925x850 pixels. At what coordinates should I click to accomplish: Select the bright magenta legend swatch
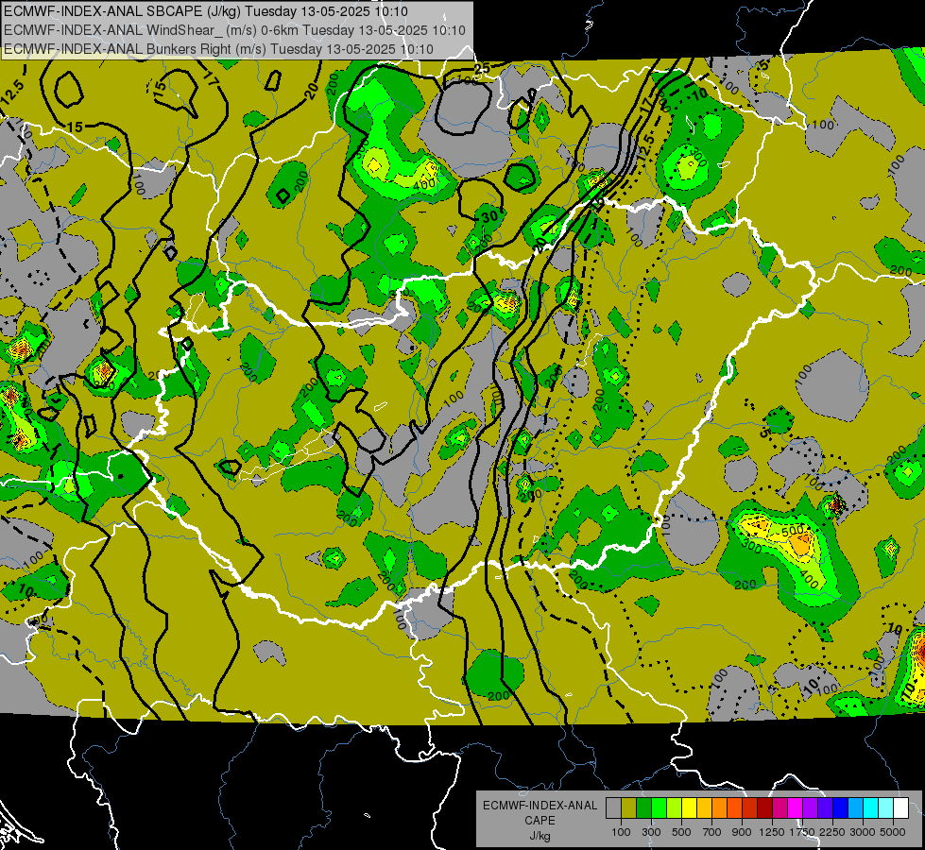796,808
